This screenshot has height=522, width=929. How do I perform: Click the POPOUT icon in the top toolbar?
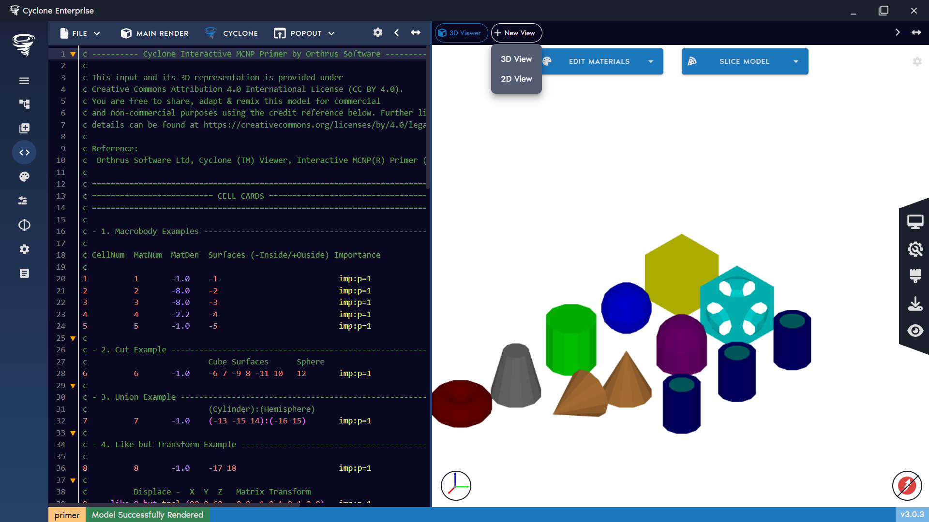point(281,33)
